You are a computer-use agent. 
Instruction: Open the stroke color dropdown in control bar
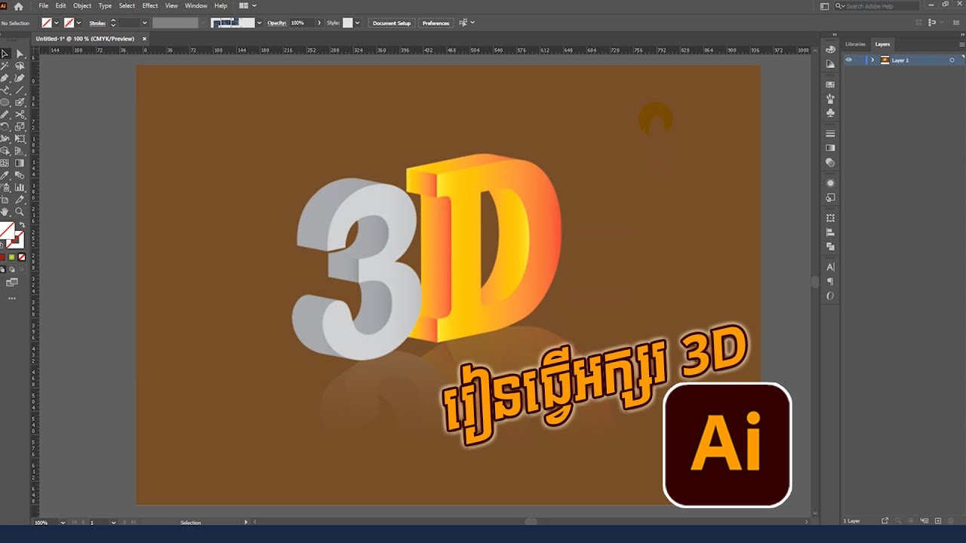(78, 23)
